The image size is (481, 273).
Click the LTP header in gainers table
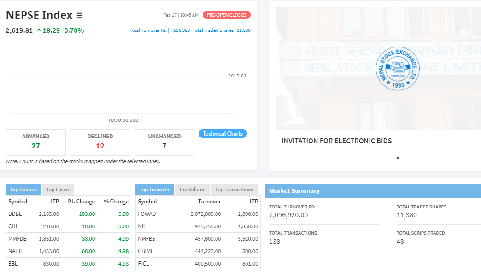pos(55,202)
